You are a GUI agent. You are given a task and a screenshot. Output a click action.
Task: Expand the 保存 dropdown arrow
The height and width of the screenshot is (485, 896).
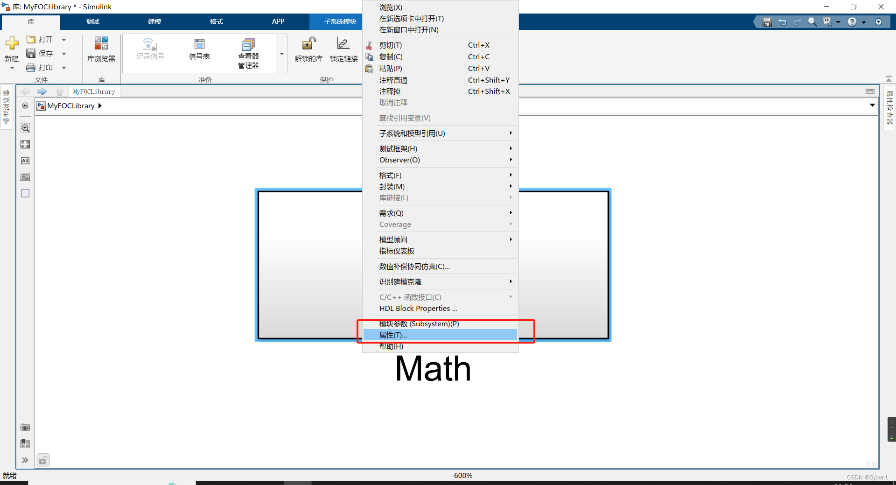(x=64, y=54)
